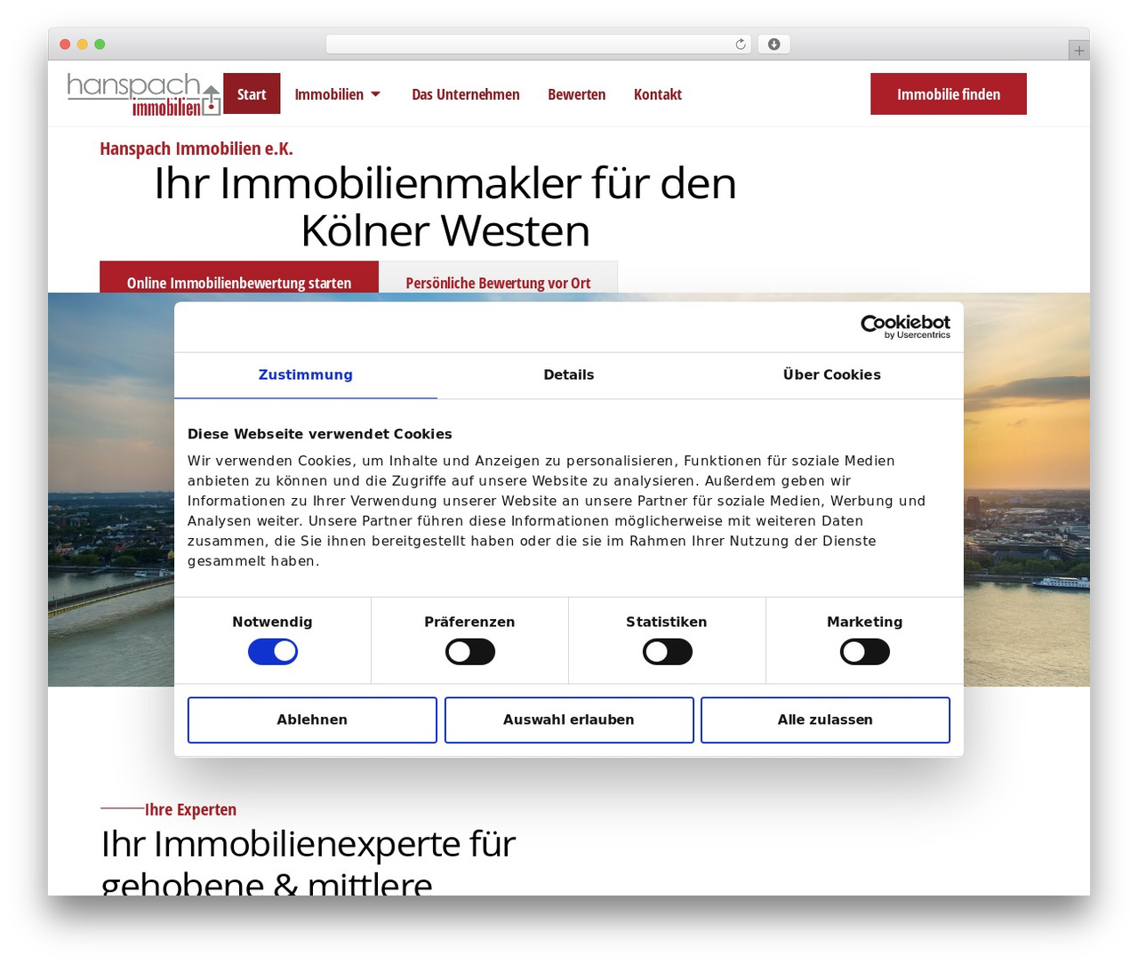Click the Cookiebot by Usercentrics logo

click(905, 326)
